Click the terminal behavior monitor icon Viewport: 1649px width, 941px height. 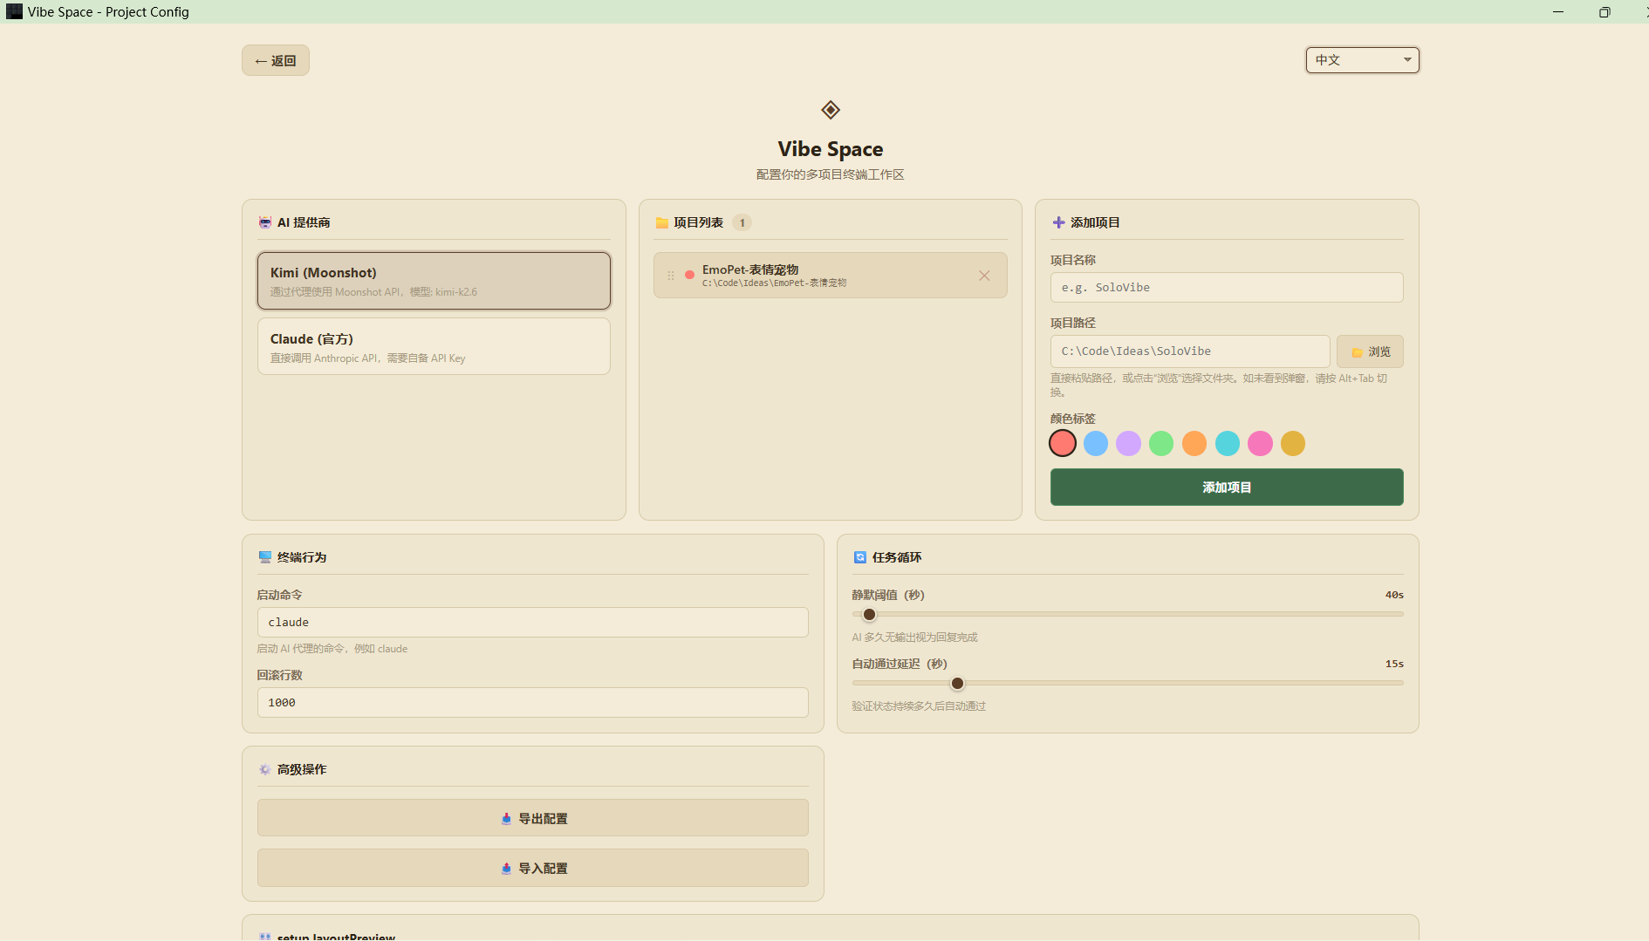pyautogui.click(x=265, y=557)
